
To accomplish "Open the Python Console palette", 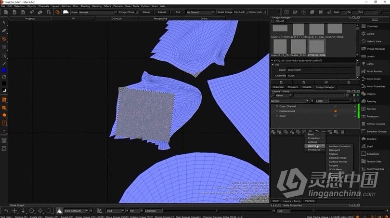I will click(x=373, y=124).
